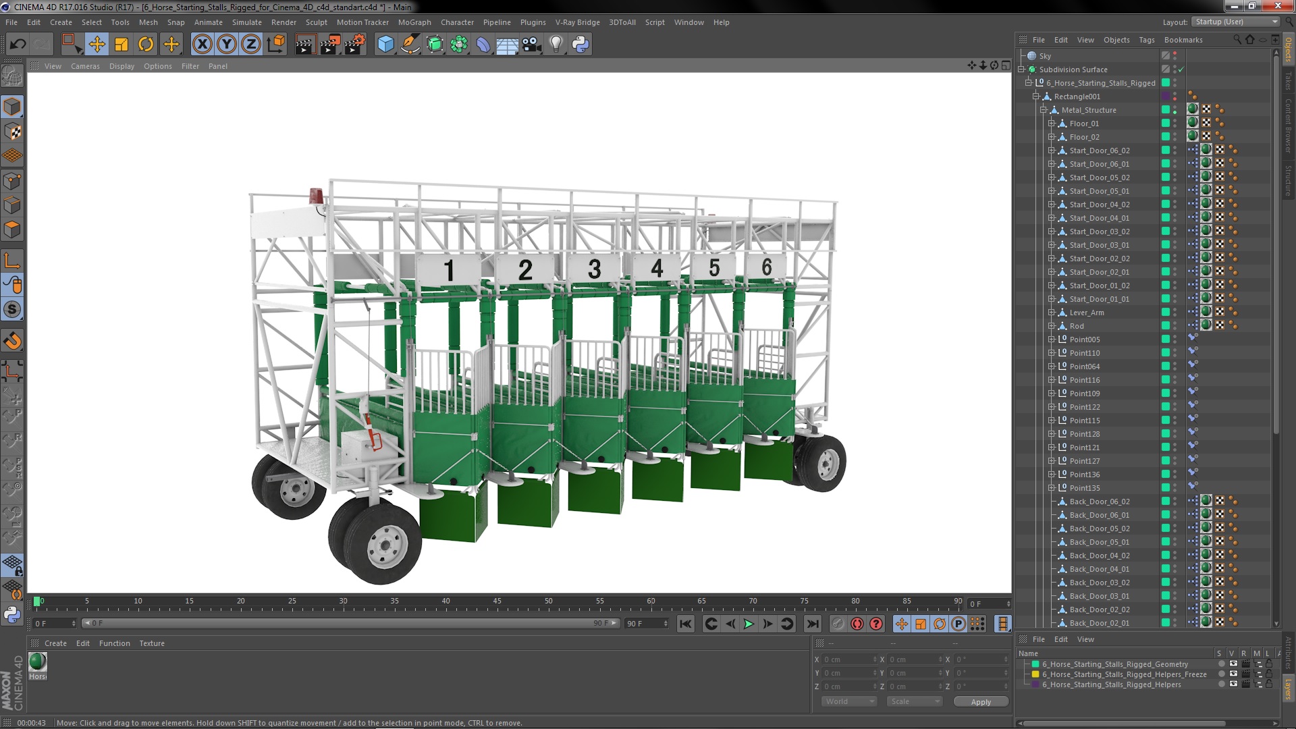1296x729 pixels.
Task: Switch to Points mode
Action: (x=12, y=181)
